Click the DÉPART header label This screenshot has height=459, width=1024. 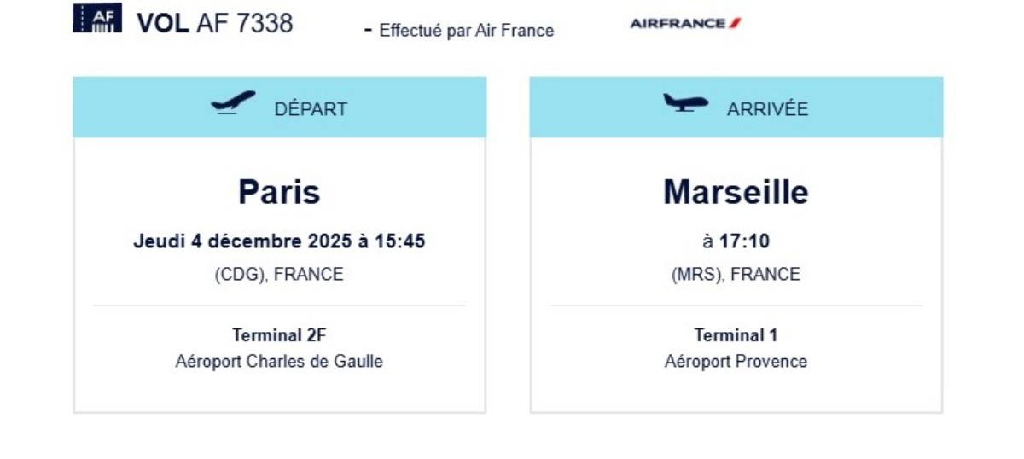tap(311, 109)
